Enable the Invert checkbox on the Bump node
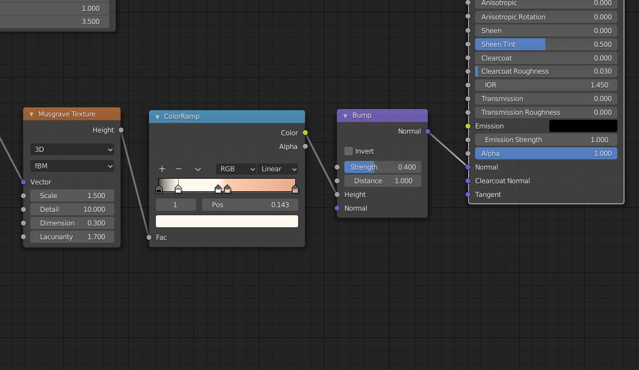This screenshot has height=370, width=639. tap(349, 151)
